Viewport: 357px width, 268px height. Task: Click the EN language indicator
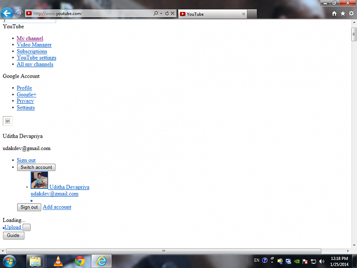(257, 260)
